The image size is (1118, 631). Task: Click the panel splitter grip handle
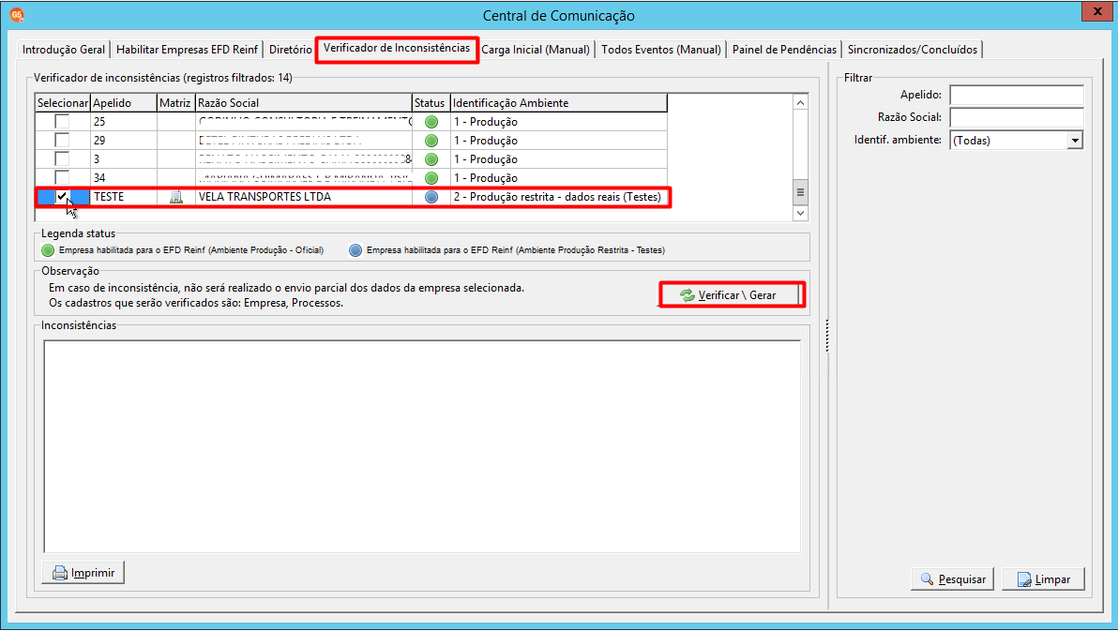coord(827,335)
